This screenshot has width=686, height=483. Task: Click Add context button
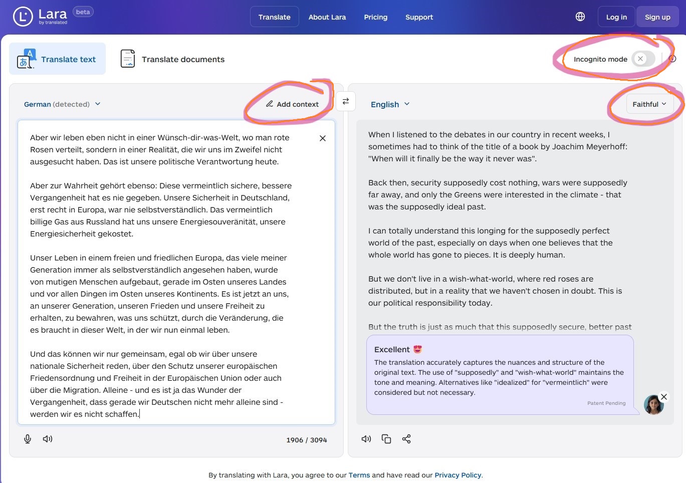(292, 104)
